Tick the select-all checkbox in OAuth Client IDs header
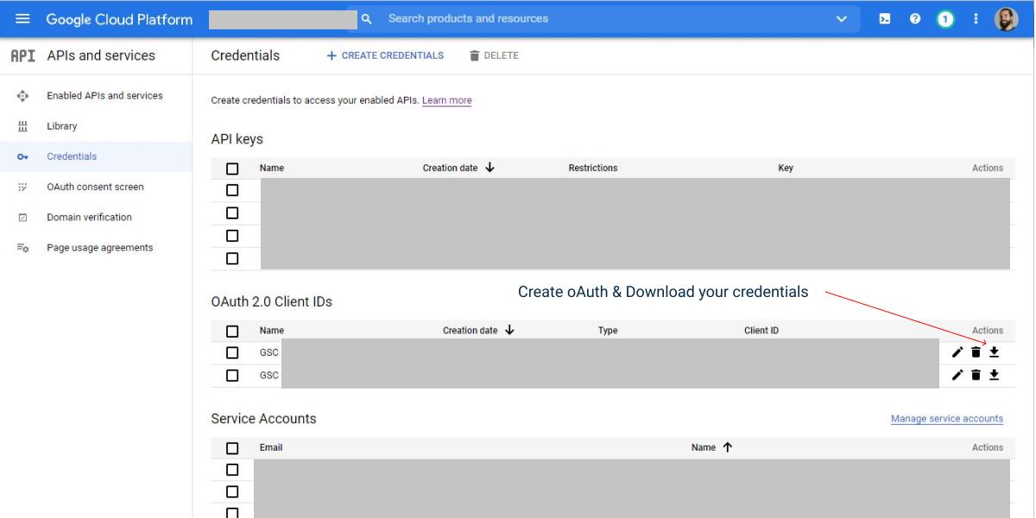The height and width of the screenshot is (518, 1036). [x=232, y=331]
